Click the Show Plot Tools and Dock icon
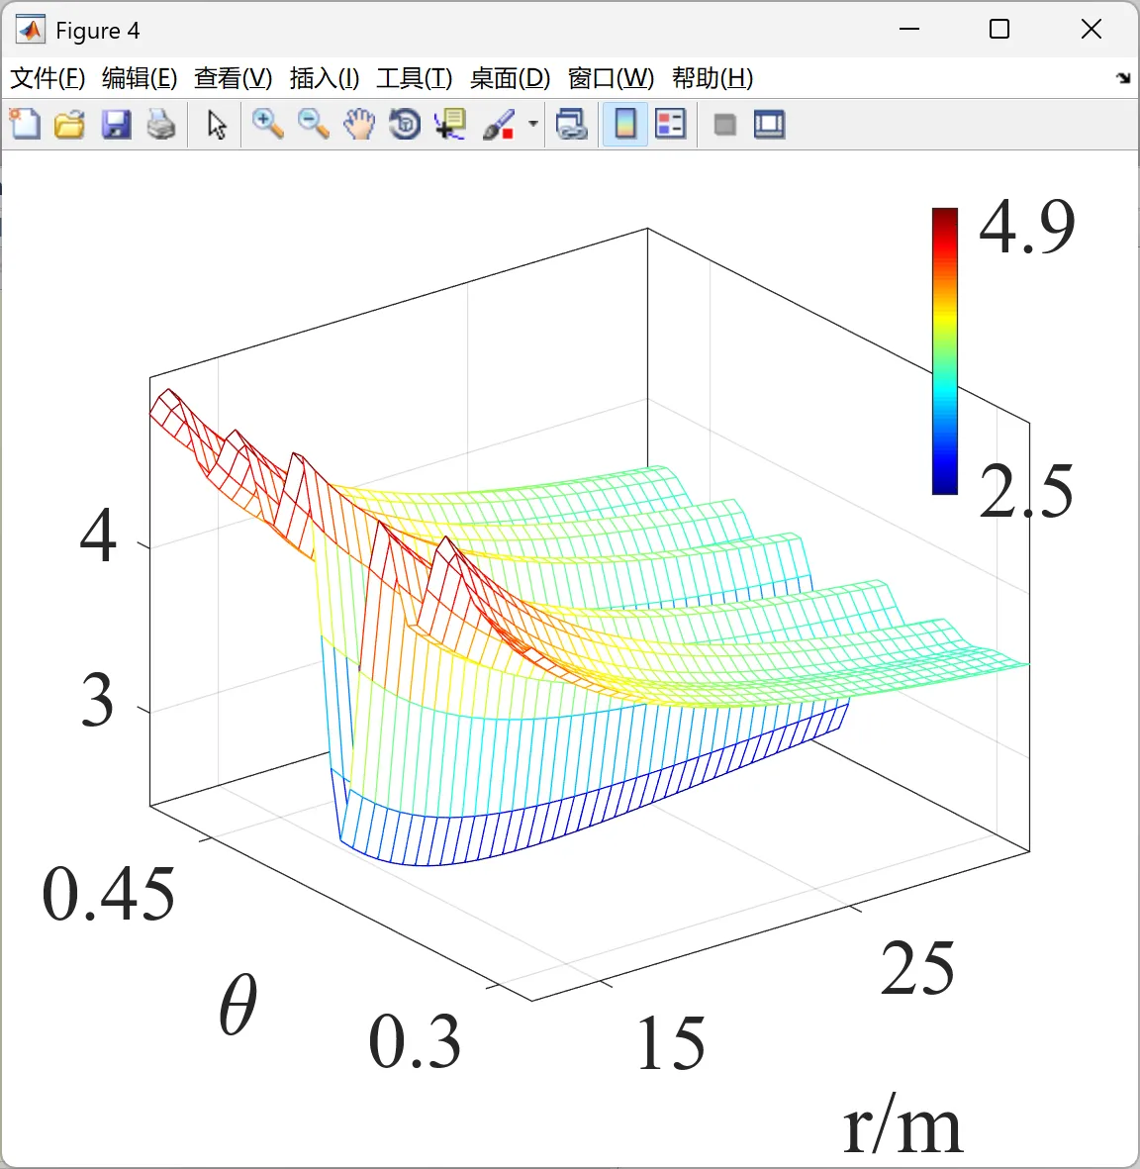1140x1169 pixels. click(770, 125)
